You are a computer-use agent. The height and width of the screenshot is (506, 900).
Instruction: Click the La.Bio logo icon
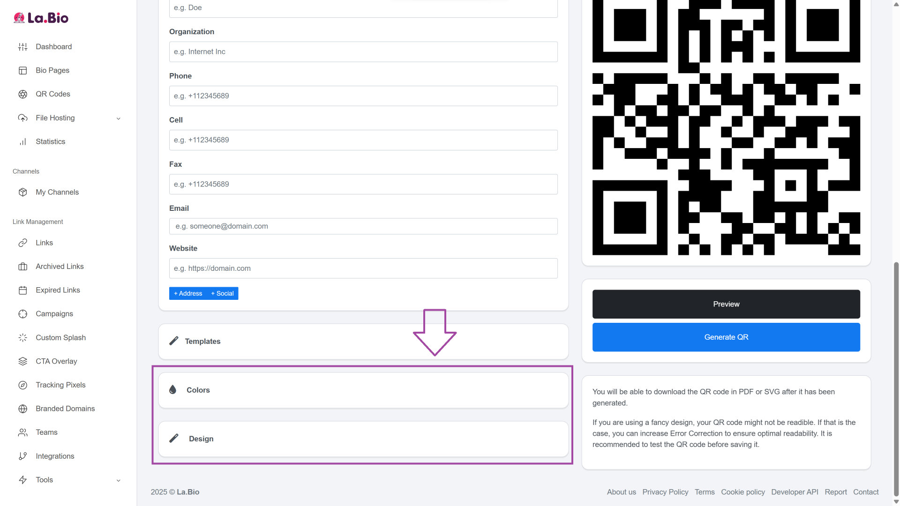tap(19, 18)
